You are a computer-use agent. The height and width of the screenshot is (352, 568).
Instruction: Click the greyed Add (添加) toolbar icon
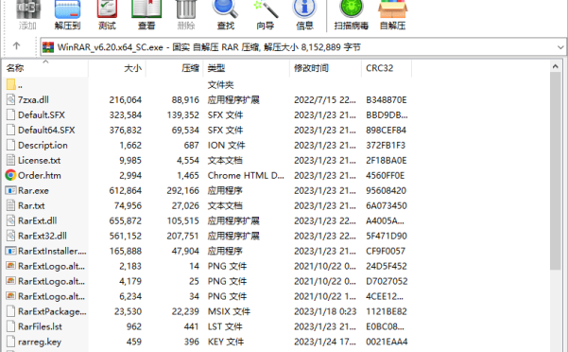28,9
